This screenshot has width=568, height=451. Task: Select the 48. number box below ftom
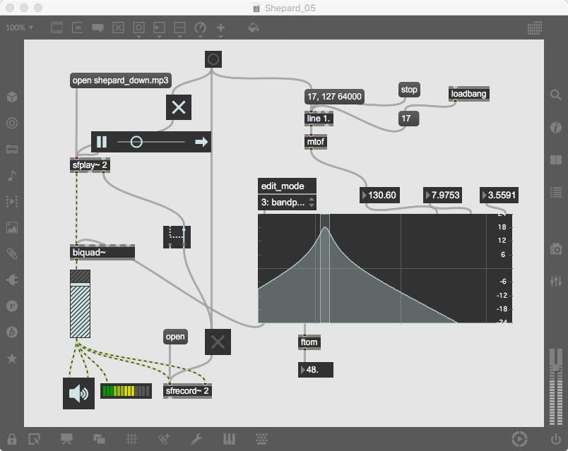316,370
